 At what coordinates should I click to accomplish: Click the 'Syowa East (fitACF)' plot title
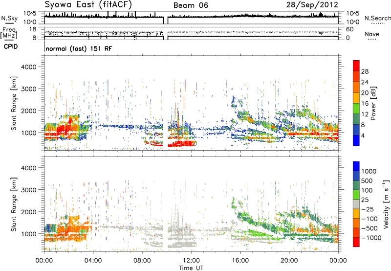[88, 4]
